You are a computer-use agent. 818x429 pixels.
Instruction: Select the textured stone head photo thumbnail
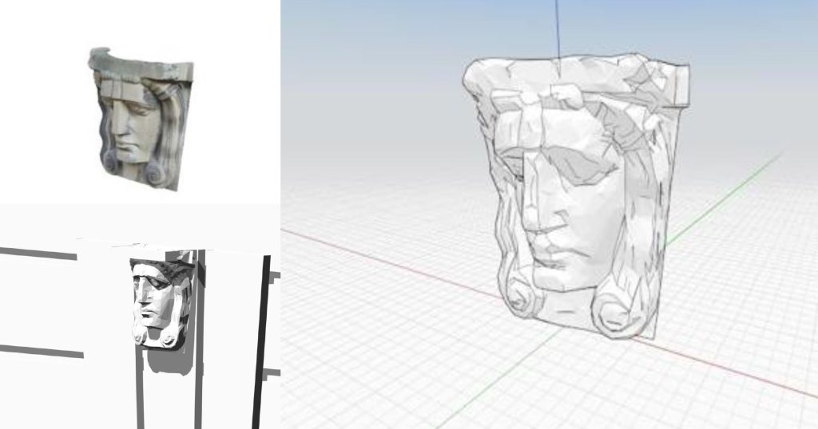pos(141,118)
